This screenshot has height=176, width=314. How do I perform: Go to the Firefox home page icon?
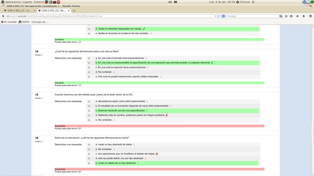pyautogui.click(x=304, y=16)
